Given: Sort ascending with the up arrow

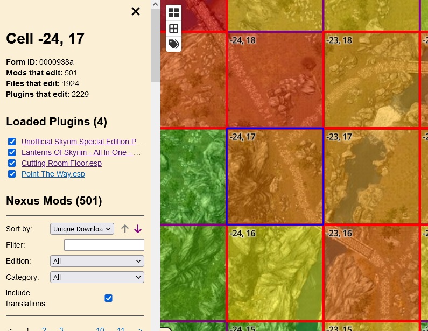Looking at the screenshot, I should coord(125,229).
